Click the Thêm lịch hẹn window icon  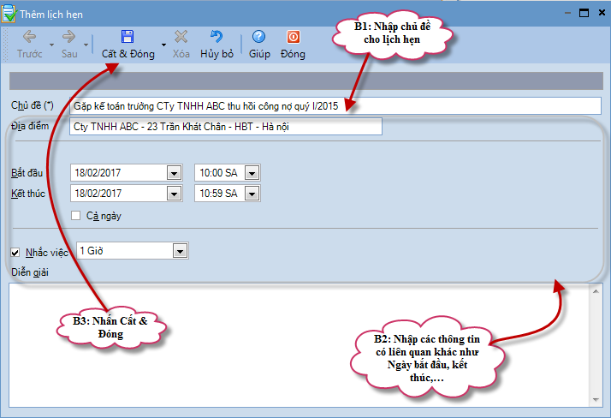9,12
